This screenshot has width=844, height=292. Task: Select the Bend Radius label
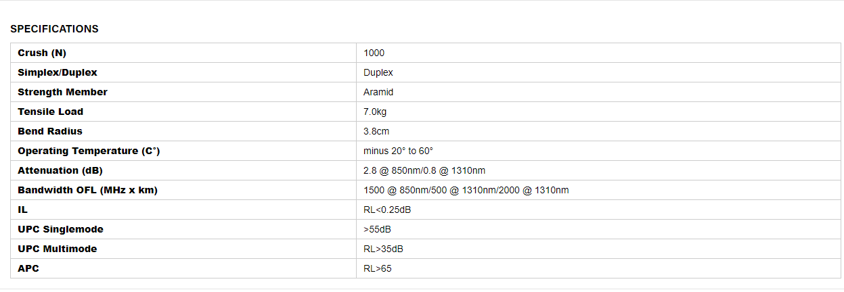(50, 131)
